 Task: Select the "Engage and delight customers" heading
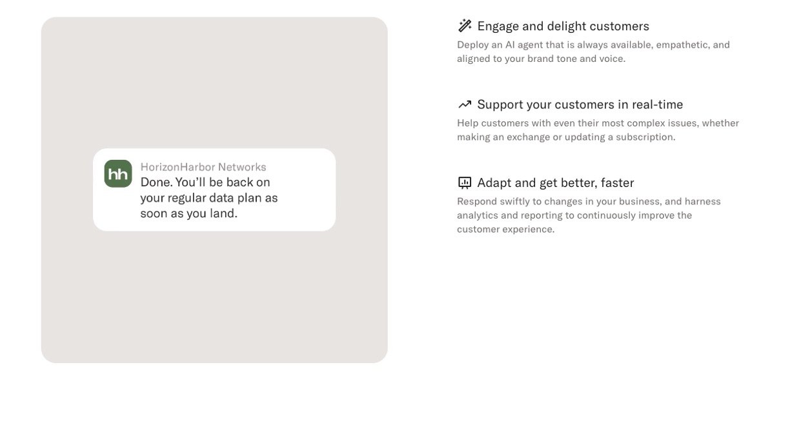(x=563, y=26)
